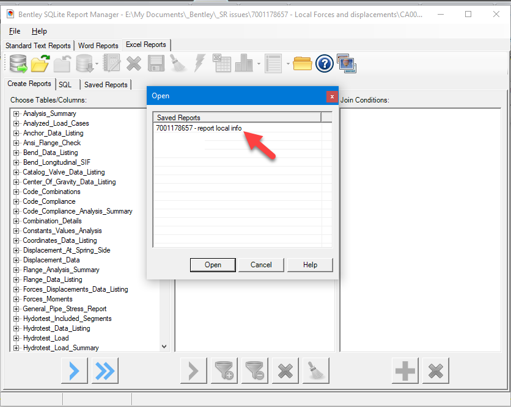Click the bar chart icon
511x407 pixels.
click(244, 63)
